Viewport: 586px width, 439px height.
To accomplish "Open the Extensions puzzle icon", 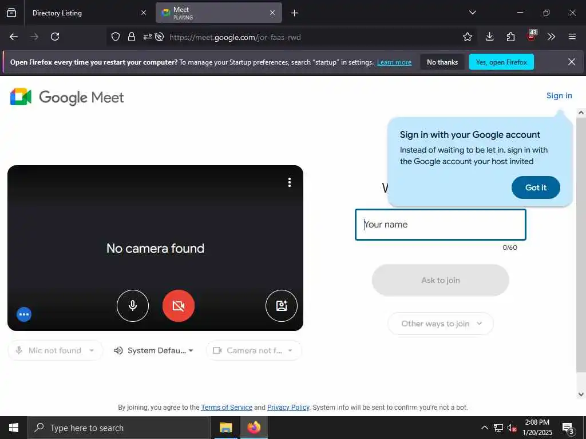I will click(510, 37).
